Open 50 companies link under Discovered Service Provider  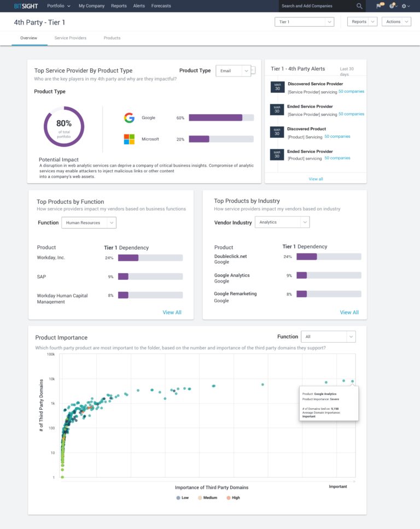pyautogui.click(x=351, y=91)
